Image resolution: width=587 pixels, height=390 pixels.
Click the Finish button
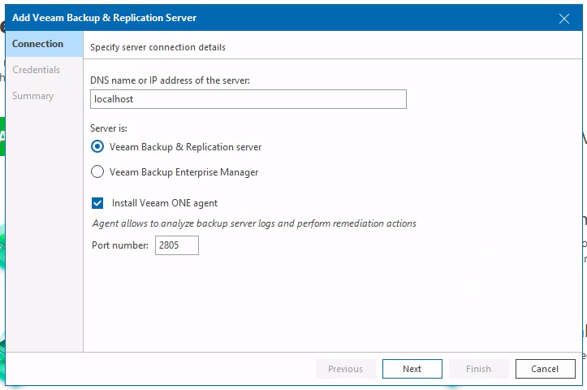pos(478,369)
